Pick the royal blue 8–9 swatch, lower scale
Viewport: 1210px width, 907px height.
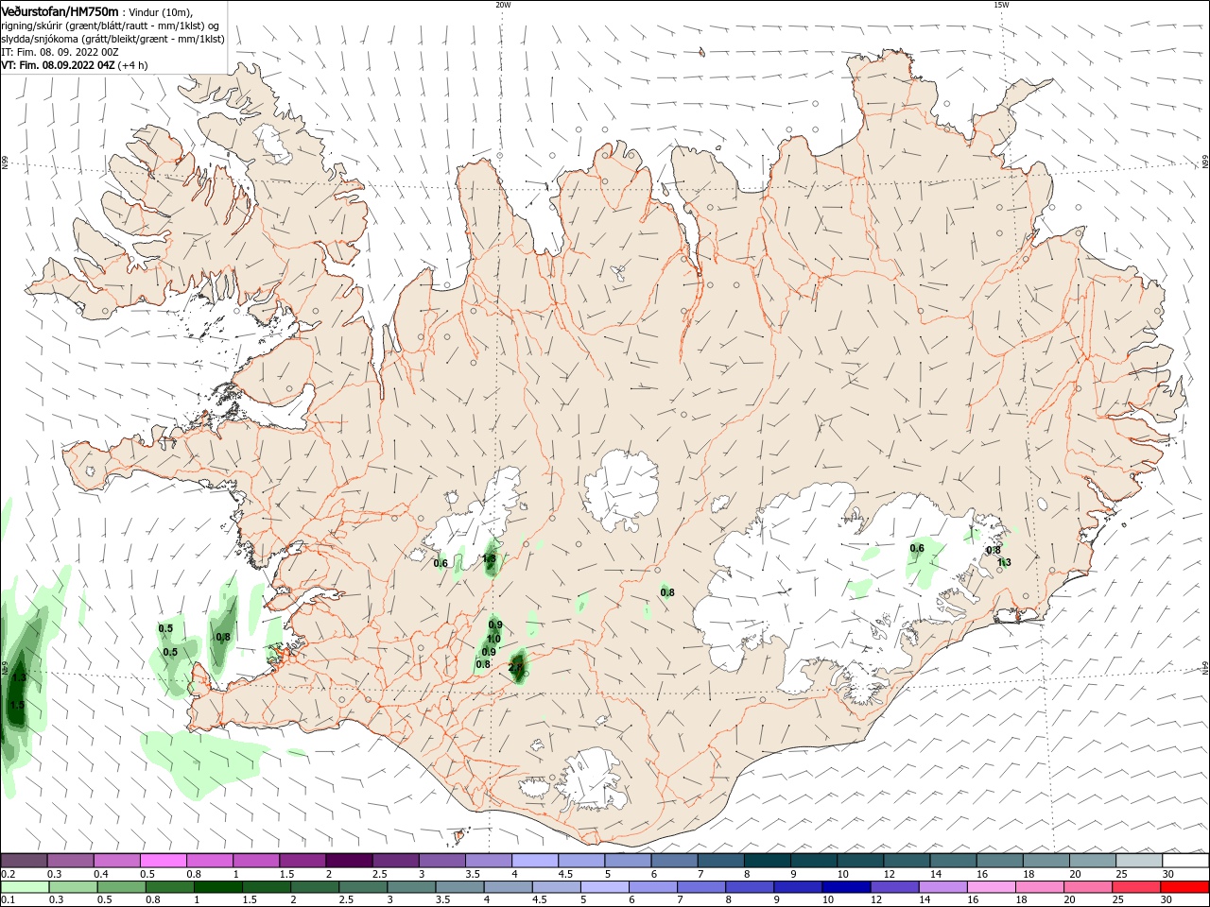click(750, 887)
